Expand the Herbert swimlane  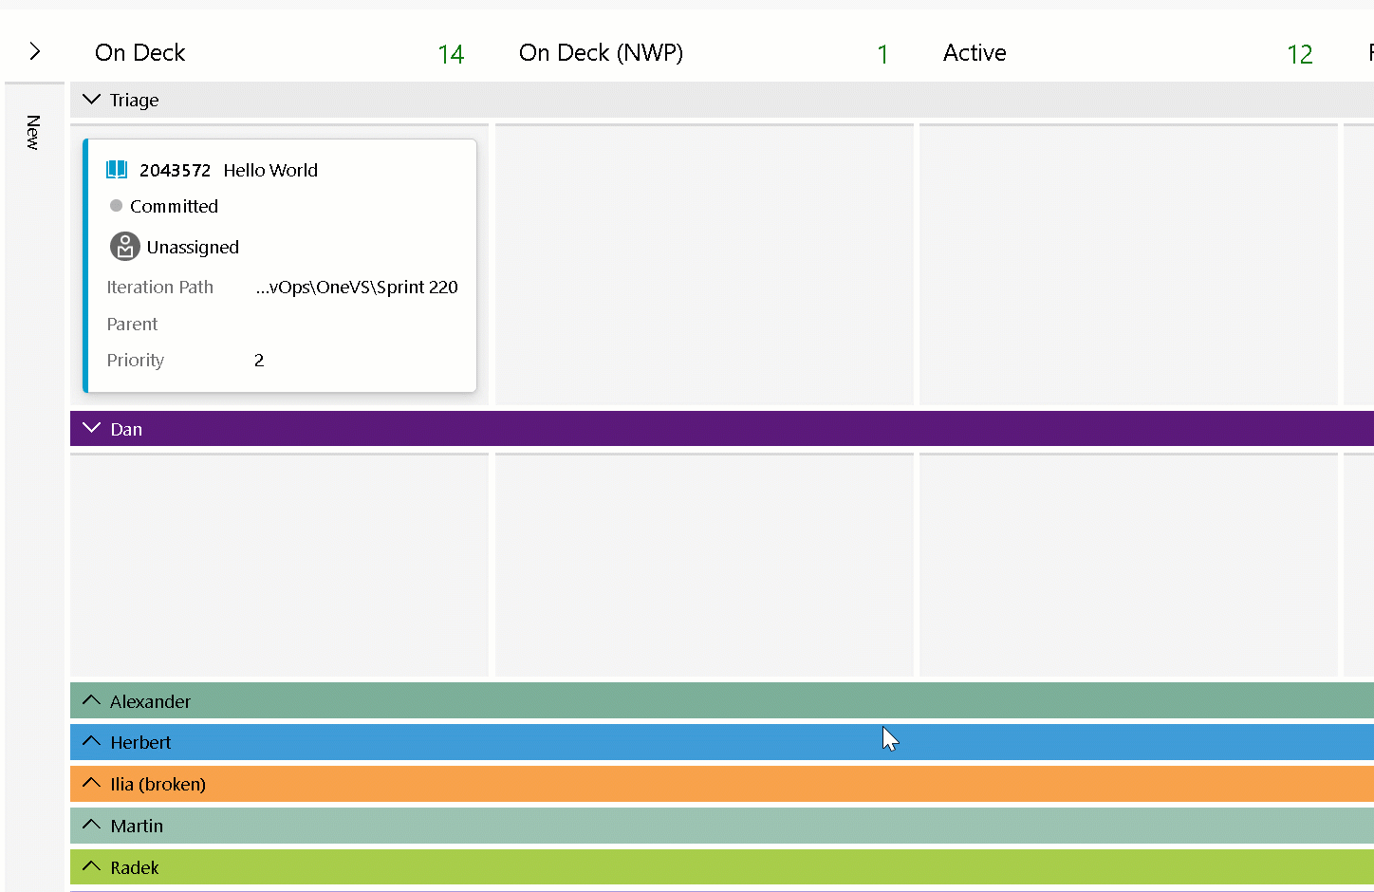[92, 742]
